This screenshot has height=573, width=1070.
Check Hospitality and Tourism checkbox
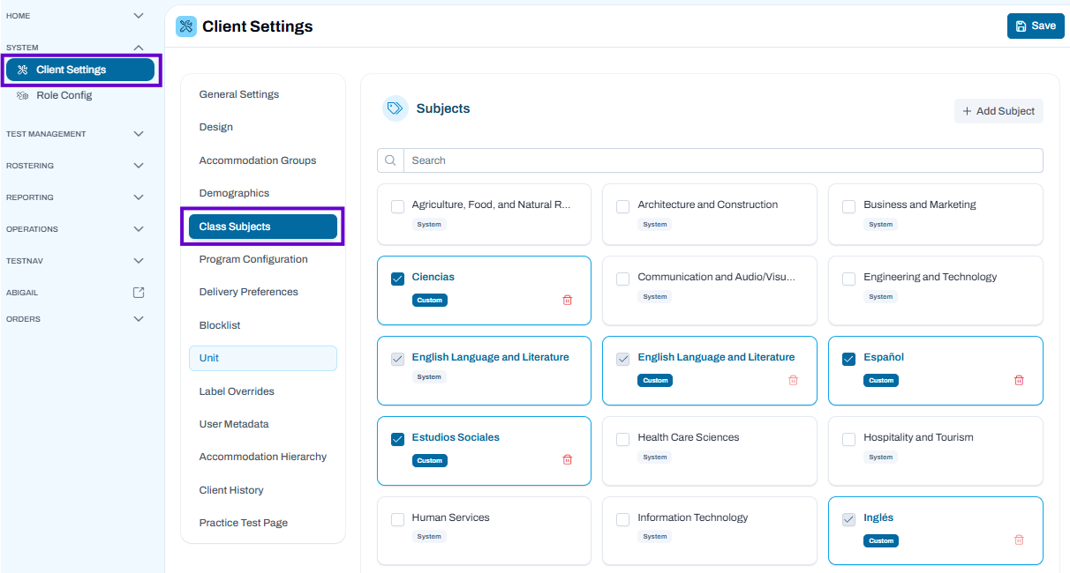(x=849, y=439)
